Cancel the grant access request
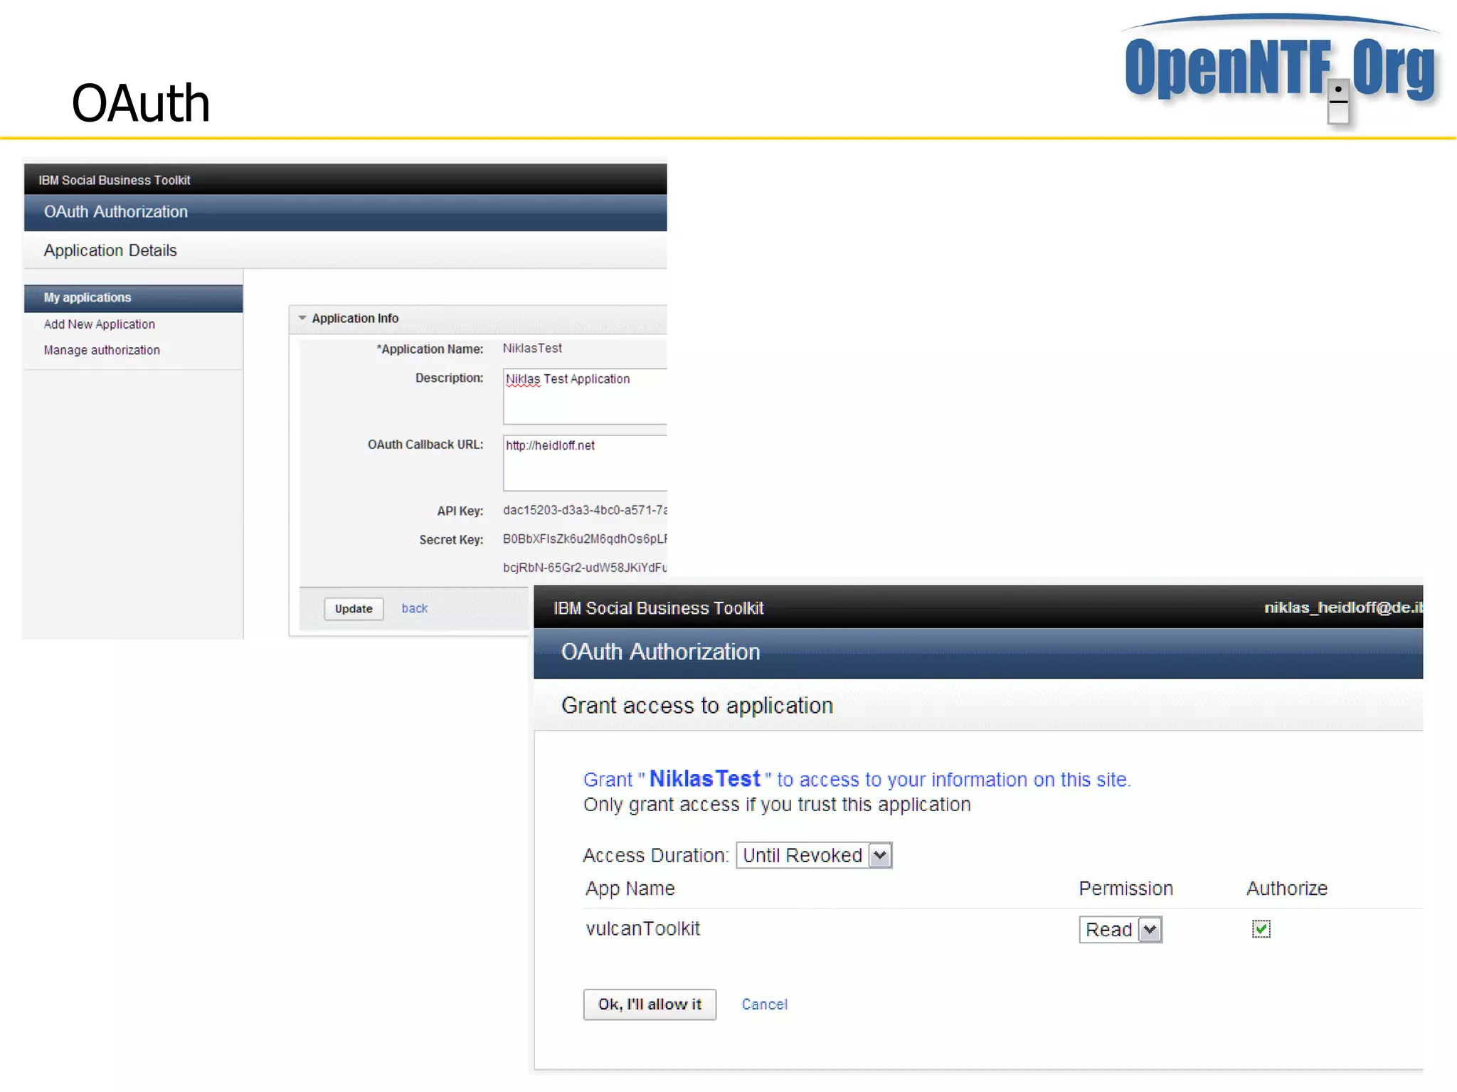1457x1092 pixels. coord(765,1004)
